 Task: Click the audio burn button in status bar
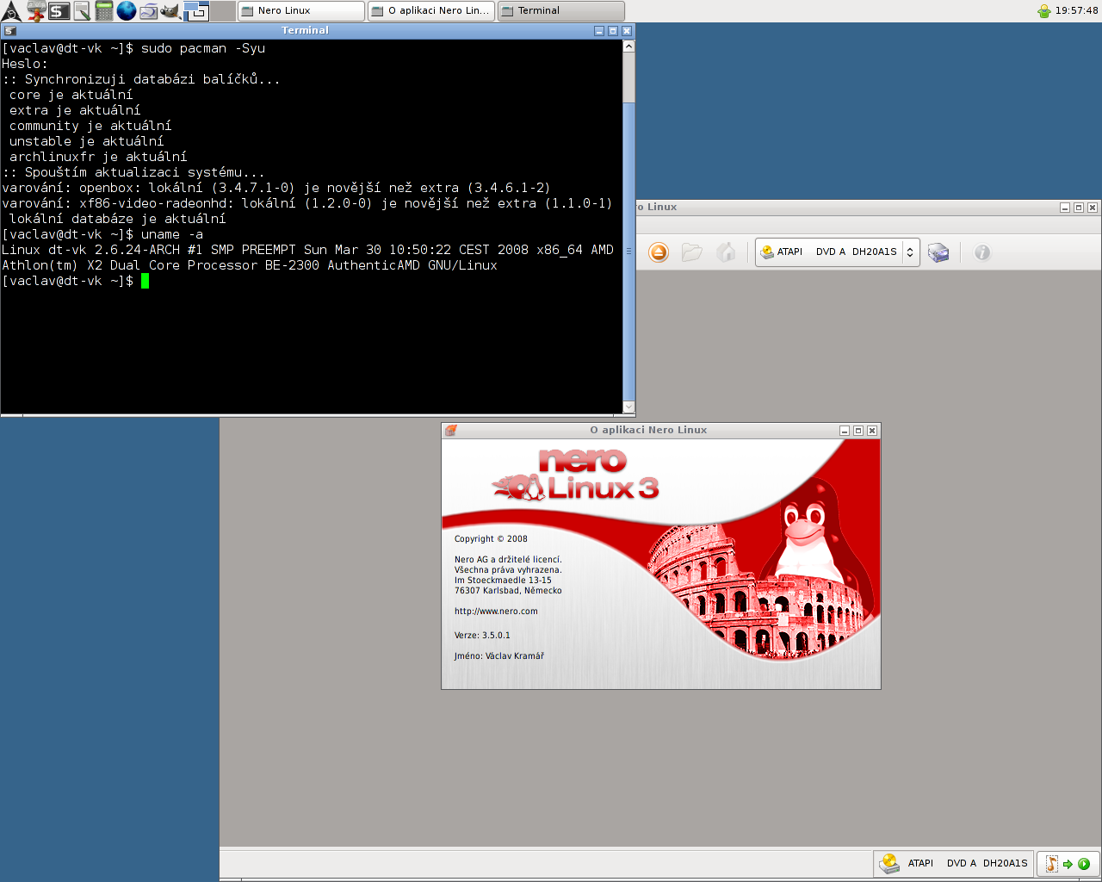pos(1068,863)
